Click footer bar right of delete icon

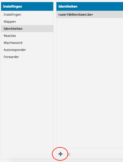point(97,154)
